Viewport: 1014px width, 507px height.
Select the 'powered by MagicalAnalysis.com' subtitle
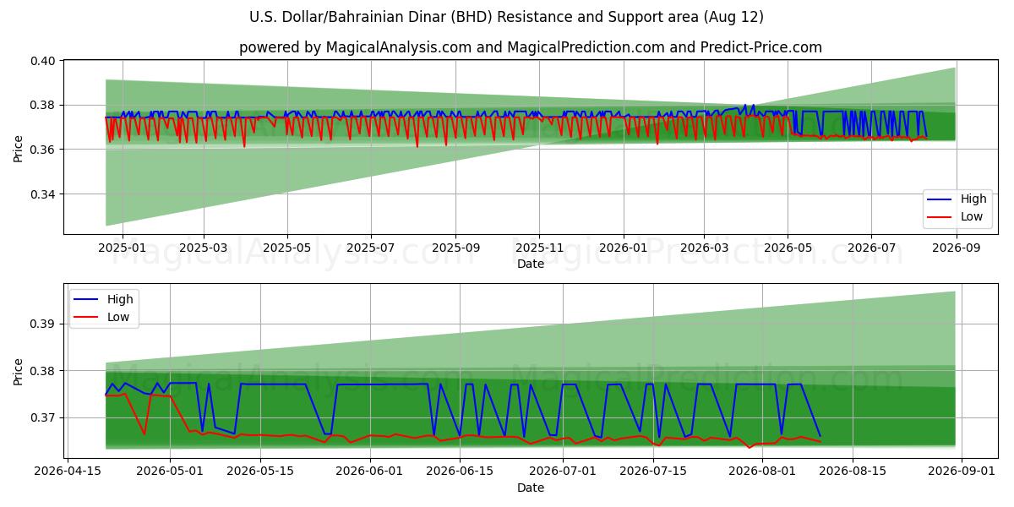(531, 47)
